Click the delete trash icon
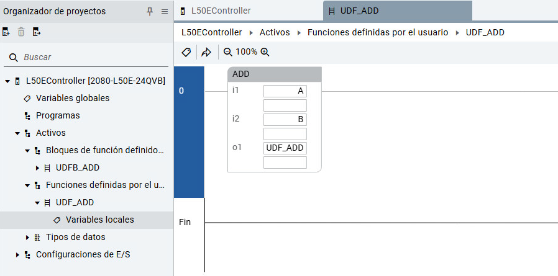The height and width of the screenshot is (276, 558). (x=21, y=32)
